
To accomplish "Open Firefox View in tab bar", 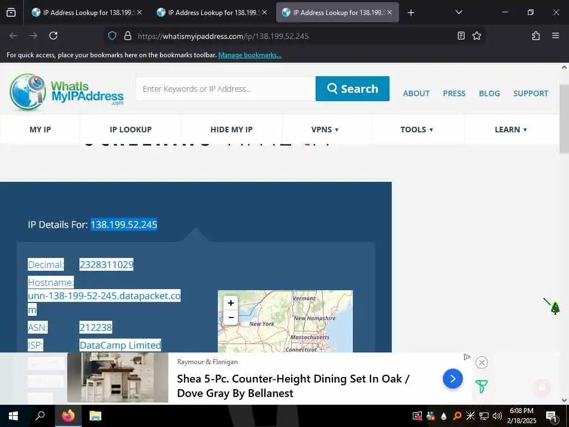I will (x=11, y=13).
